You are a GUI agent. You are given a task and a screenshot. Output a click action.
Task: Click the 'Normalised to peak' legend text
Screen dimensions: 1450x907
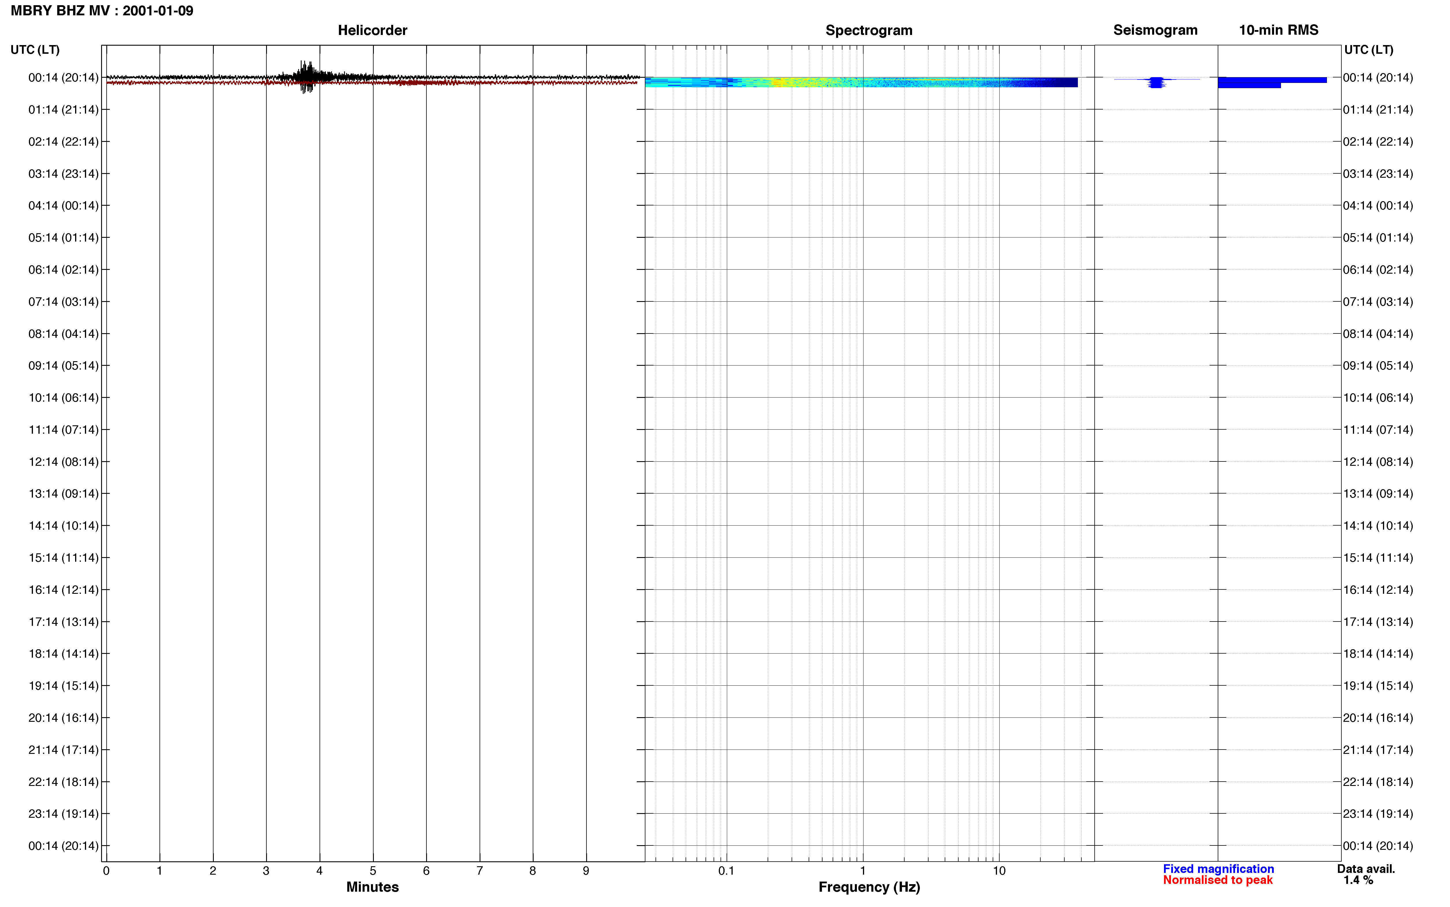pyautogui.click(x=1217, y=880)
